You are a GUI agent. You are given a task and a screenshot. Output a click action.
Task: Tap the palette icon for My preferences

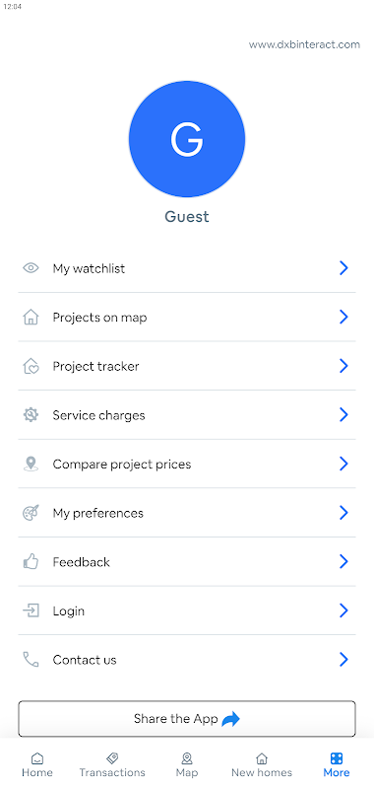coord(31,512)
